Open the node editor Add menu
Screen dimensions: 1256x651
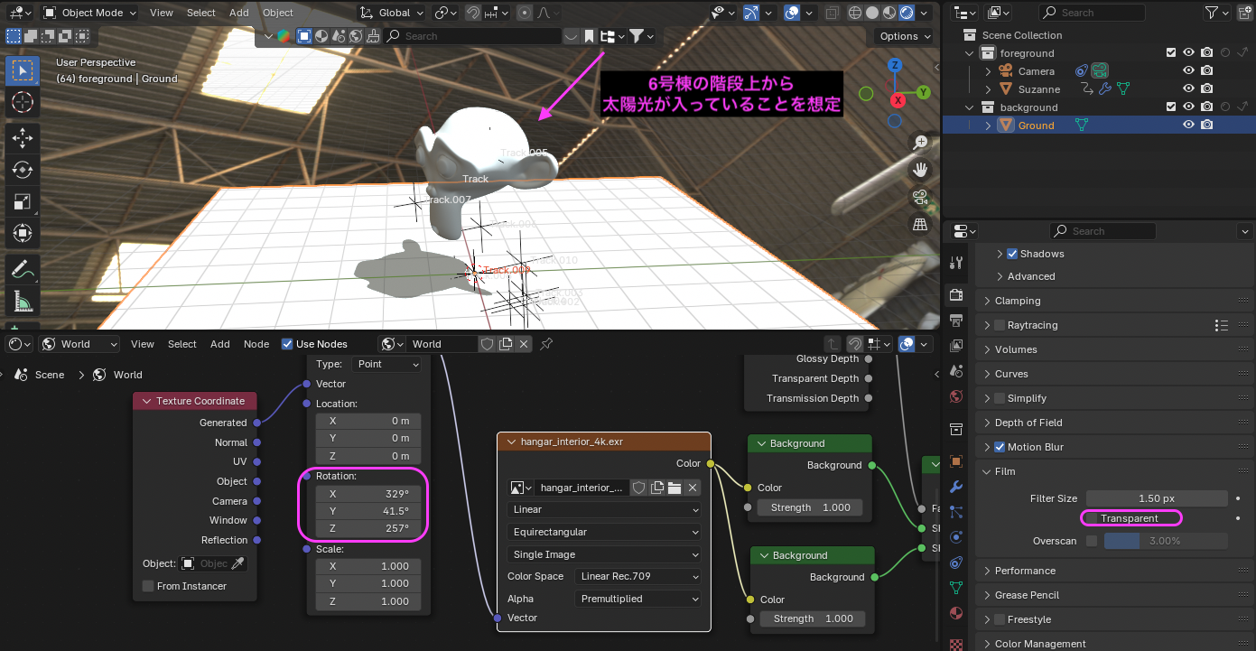[x=220, y=344]
